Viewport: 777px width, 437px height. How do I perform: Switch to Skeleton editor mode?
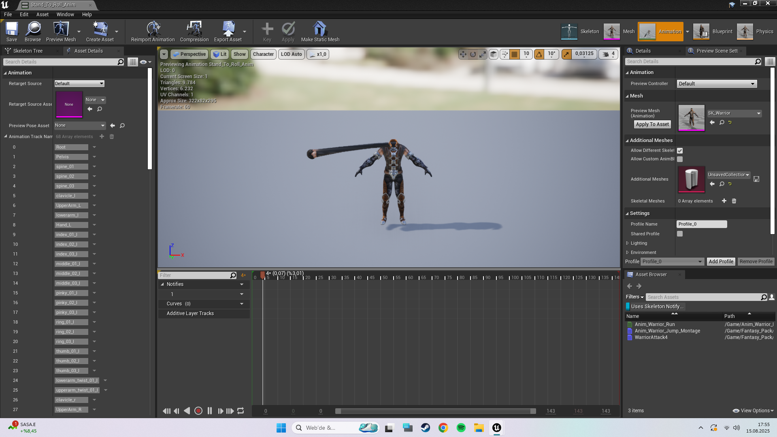[x=580, y=32]
